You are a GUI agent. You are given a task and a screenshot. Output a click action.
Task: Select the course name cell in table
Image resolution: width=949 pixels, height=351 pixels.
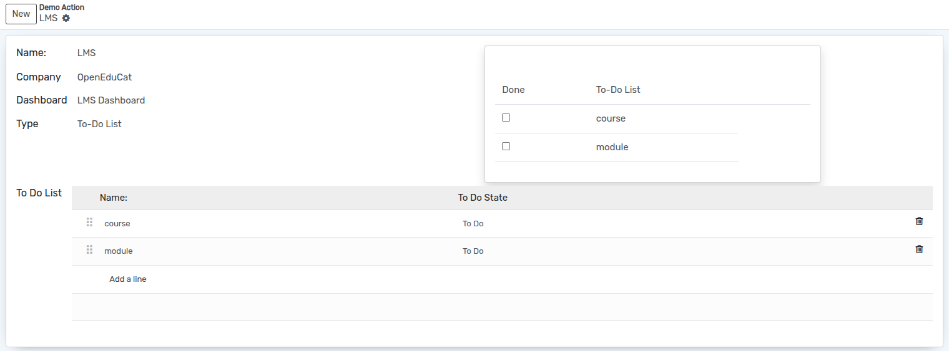tap(117, 224)
